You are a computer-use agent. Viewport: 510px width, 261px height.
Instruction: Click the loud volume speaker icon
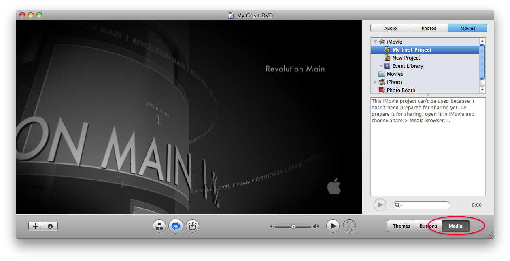316,227
